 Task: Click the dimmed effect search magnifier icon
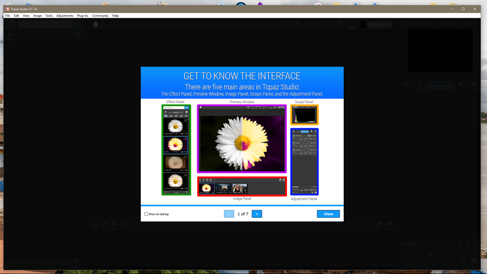[78, 24]
